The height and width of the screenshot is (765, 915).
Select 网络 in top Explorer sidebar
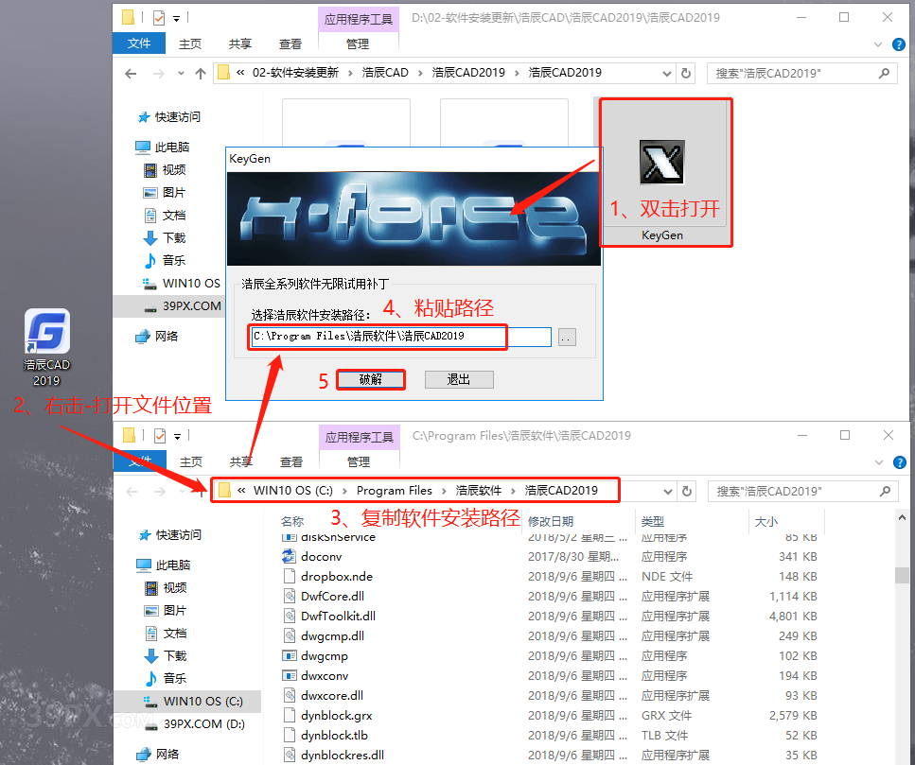(157, 337)
